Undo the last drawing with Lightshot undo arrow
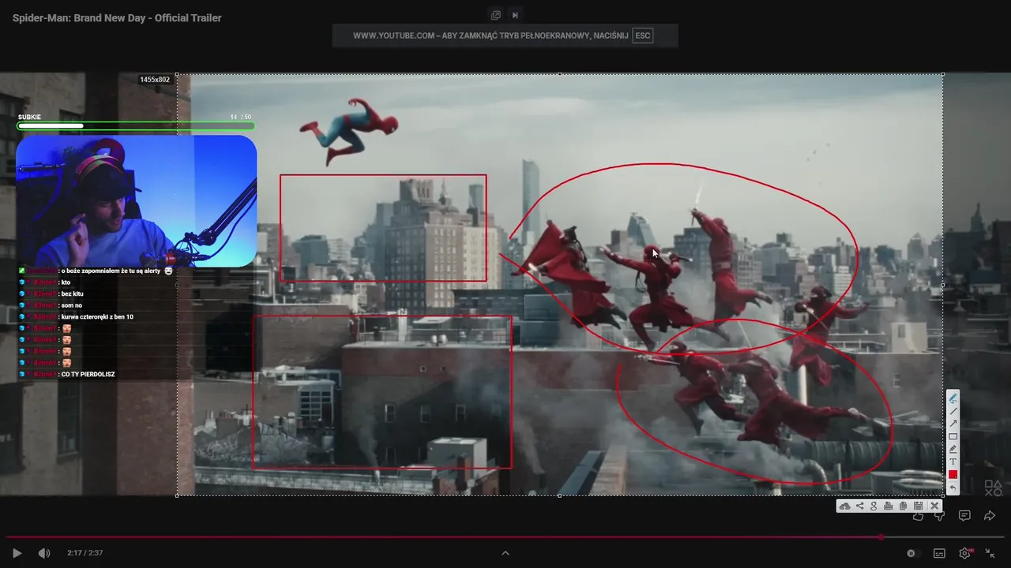 tap(953, 488)
